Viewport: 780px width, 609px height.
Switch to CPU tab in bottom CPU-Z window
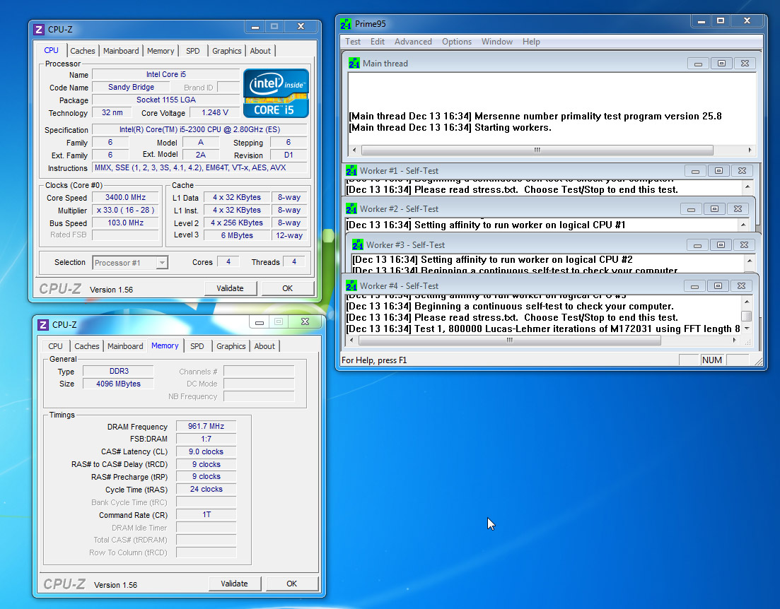[x=55, y=346]
